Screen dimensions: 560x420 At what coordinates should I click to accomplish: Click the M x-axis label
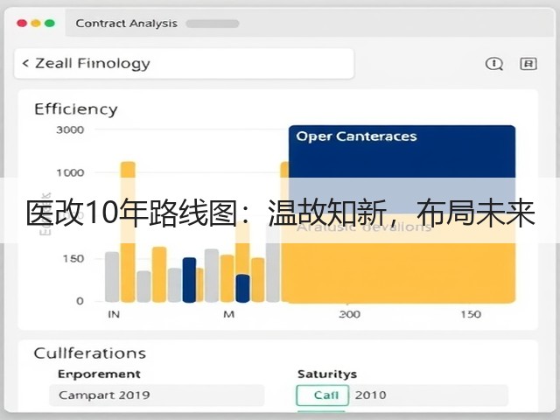(x=228, y=314)
